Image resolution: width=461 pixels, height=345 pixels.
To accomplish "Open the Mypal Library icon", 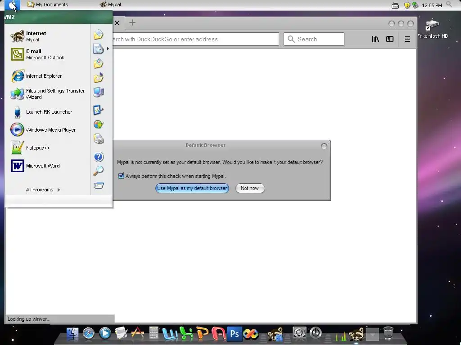I will pyautogui.click(x=375, y=40).
